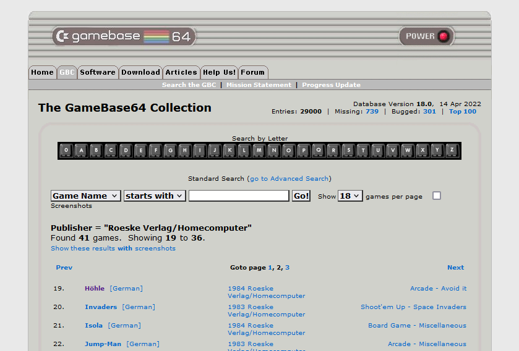Go to results page 1
This screenshot has width=519, height=351.
270,268
